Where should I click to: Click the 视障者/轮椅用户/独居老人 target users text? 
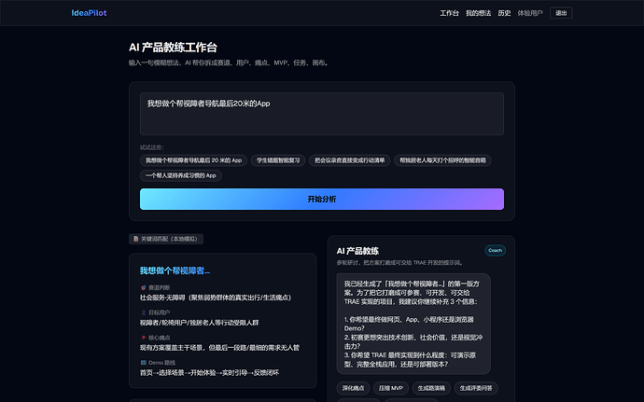199,323
